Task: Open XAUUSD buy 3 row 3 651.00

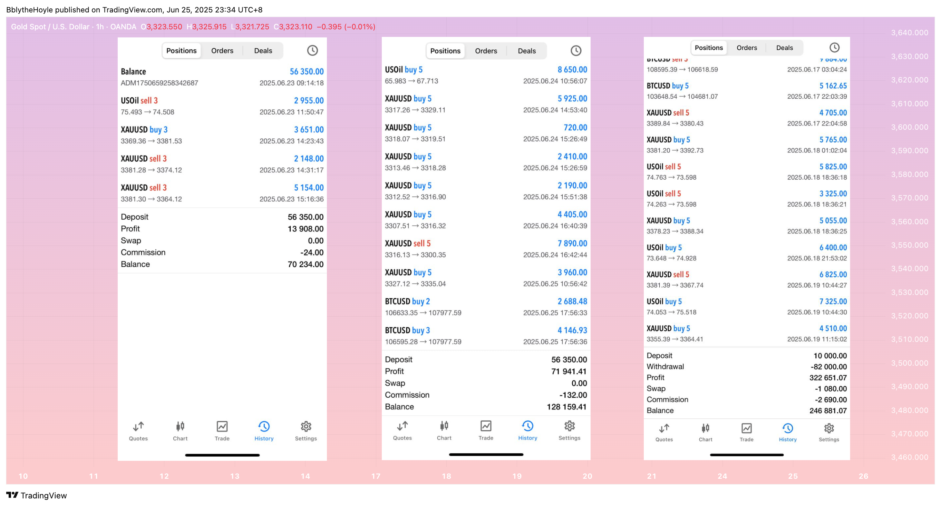Action: click(222, 135)
